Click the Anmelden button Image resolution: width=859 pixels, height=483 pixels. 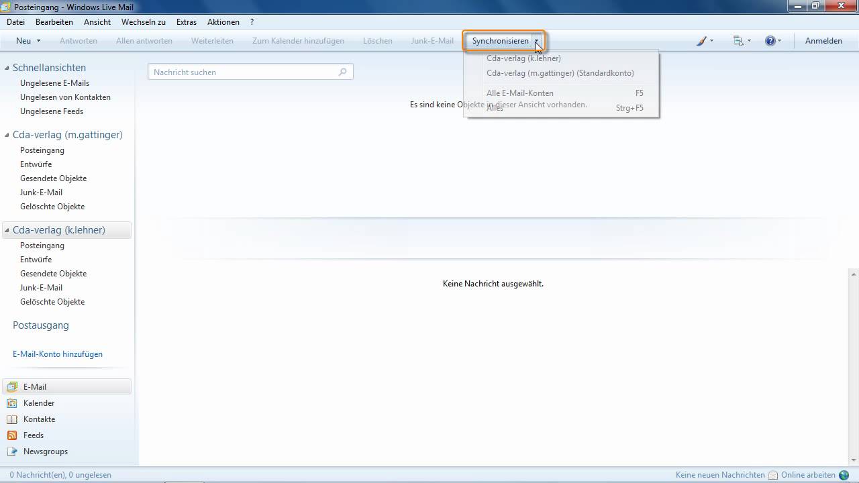(x=823, y=41)
